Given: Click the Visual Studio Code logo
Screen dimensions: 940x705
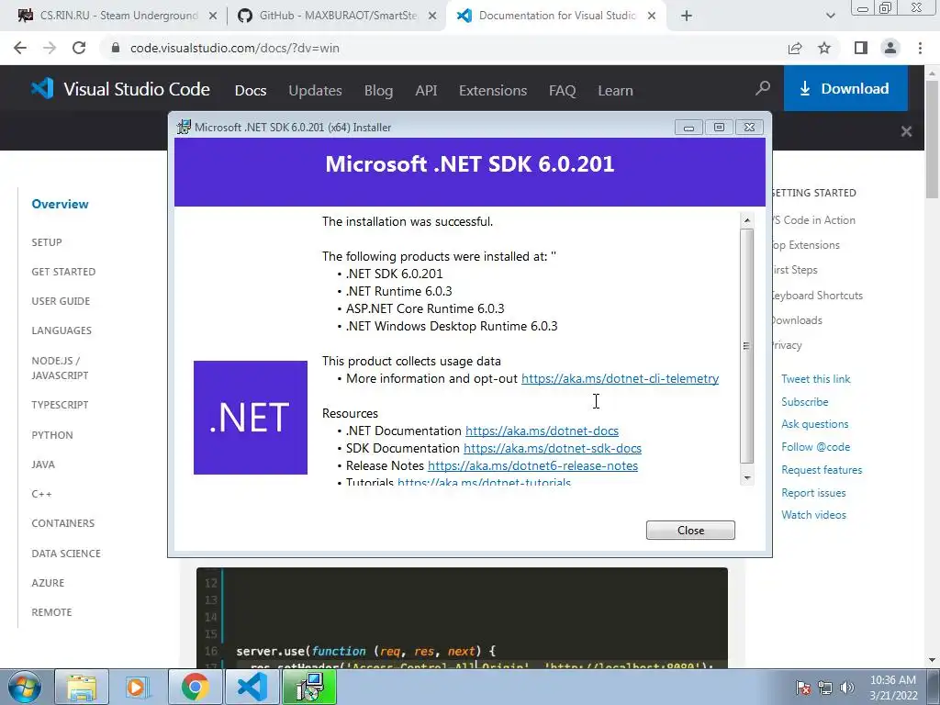Looking at the screenshot, I should [120, 89].
